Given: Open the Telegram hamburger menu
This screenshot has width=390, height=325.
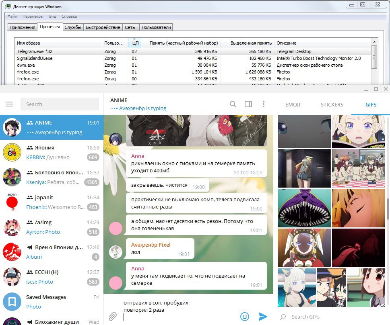Looking at the screenshot, I should coord(10,104).
